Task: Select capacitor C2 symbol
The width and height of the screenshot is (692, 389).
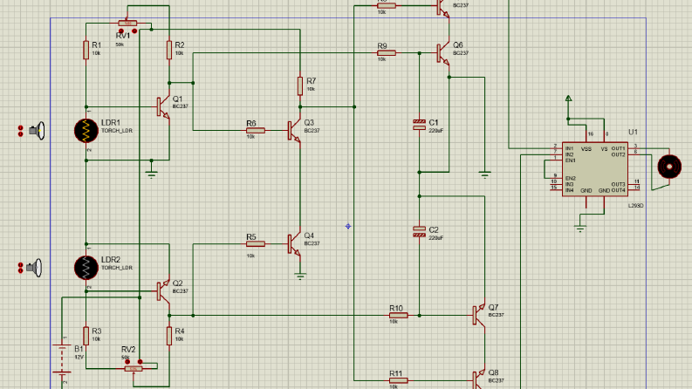Action: (419, 232)
